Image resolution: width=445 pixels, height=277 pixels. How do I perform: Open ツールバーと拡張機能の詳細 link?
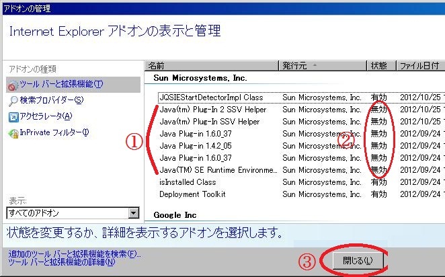[x=62, y=262]
